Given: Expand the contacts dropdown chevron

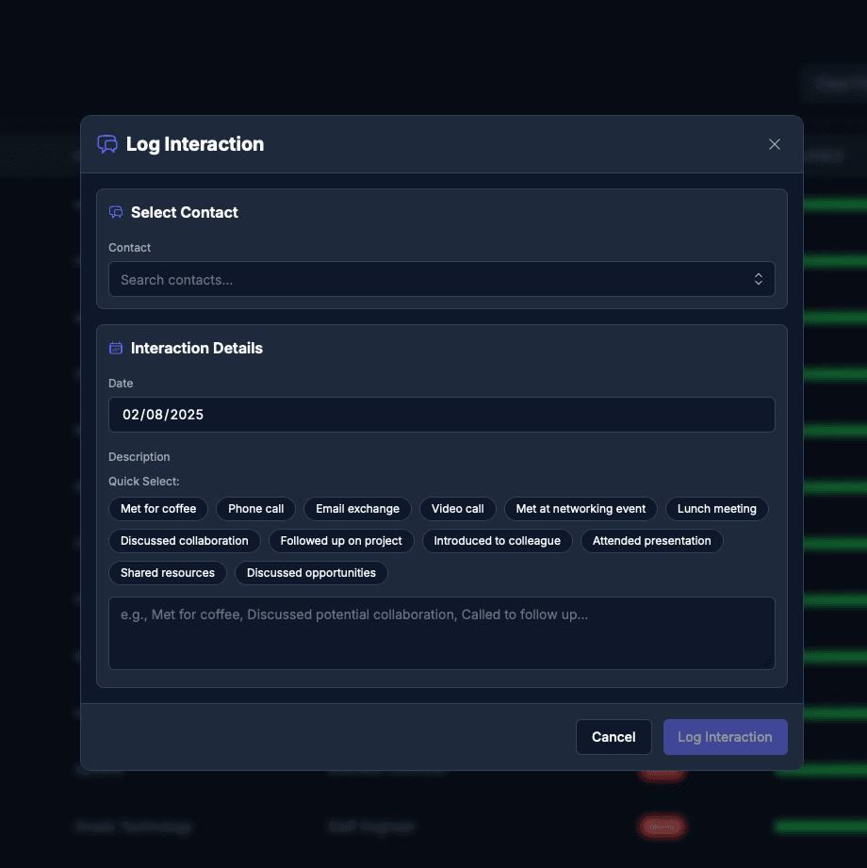Looking at the screenshot, I should coord(758,280).
